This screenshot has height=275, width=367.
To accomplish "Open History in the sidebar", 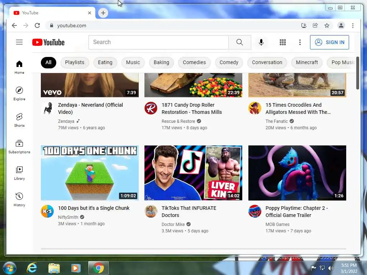I will point(19,199).
